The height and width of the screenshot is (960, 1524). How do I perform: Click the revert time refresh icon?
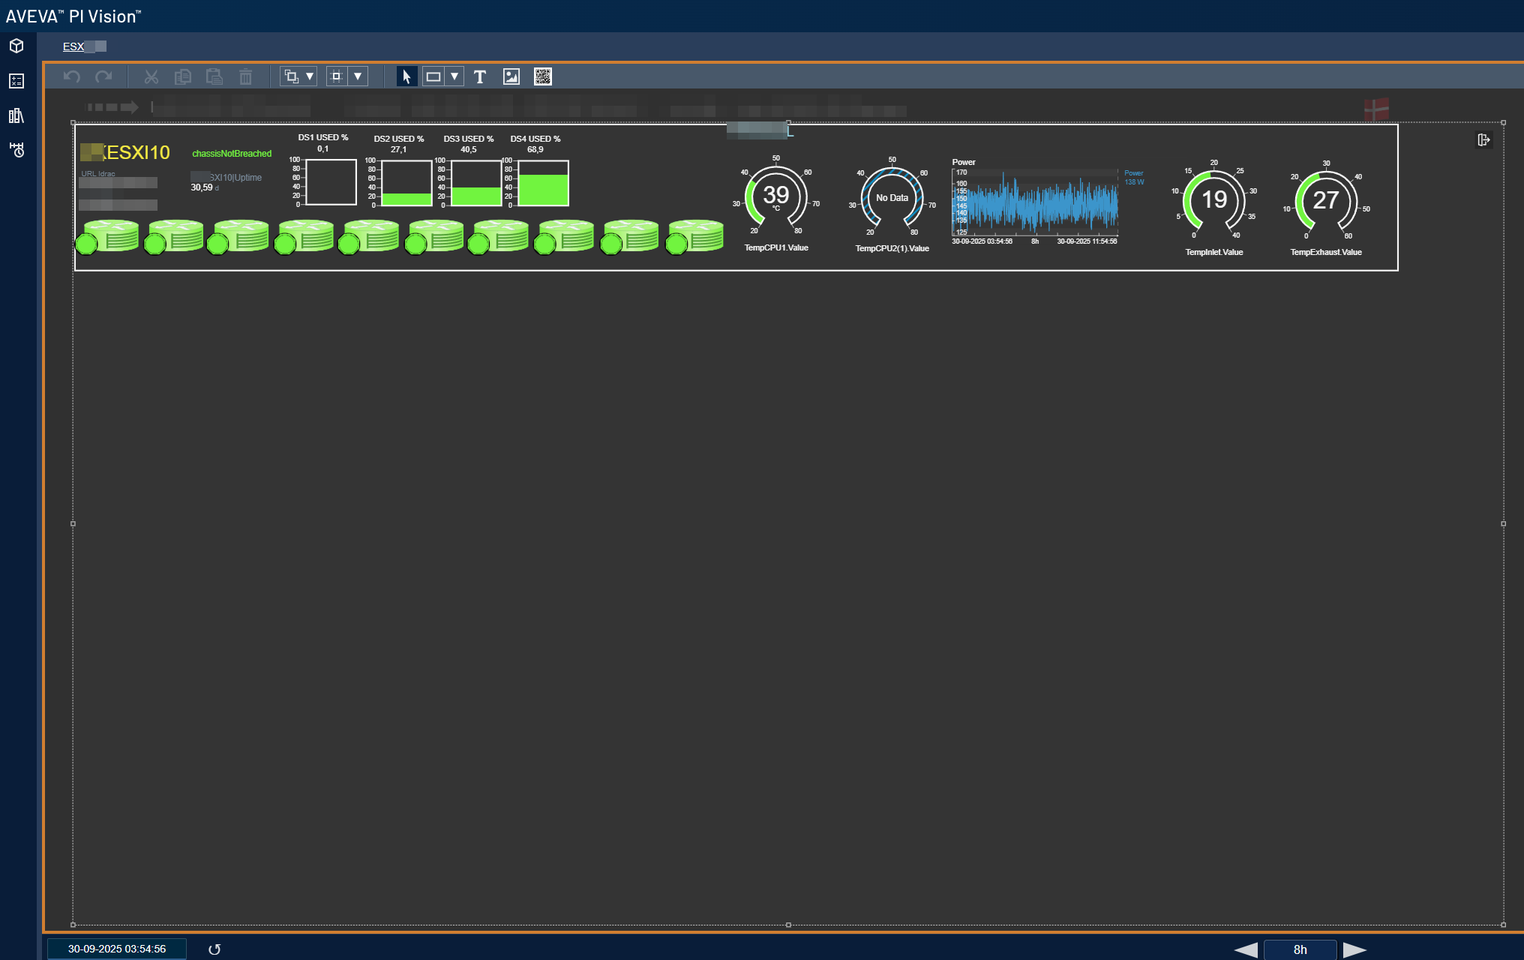[214, 949]
